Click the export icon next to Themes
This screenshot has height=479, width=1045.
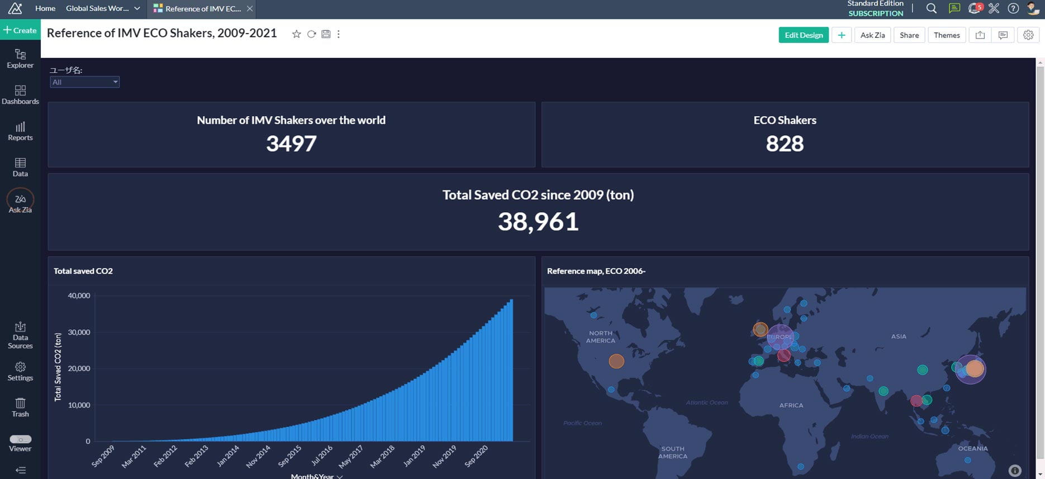980,35
